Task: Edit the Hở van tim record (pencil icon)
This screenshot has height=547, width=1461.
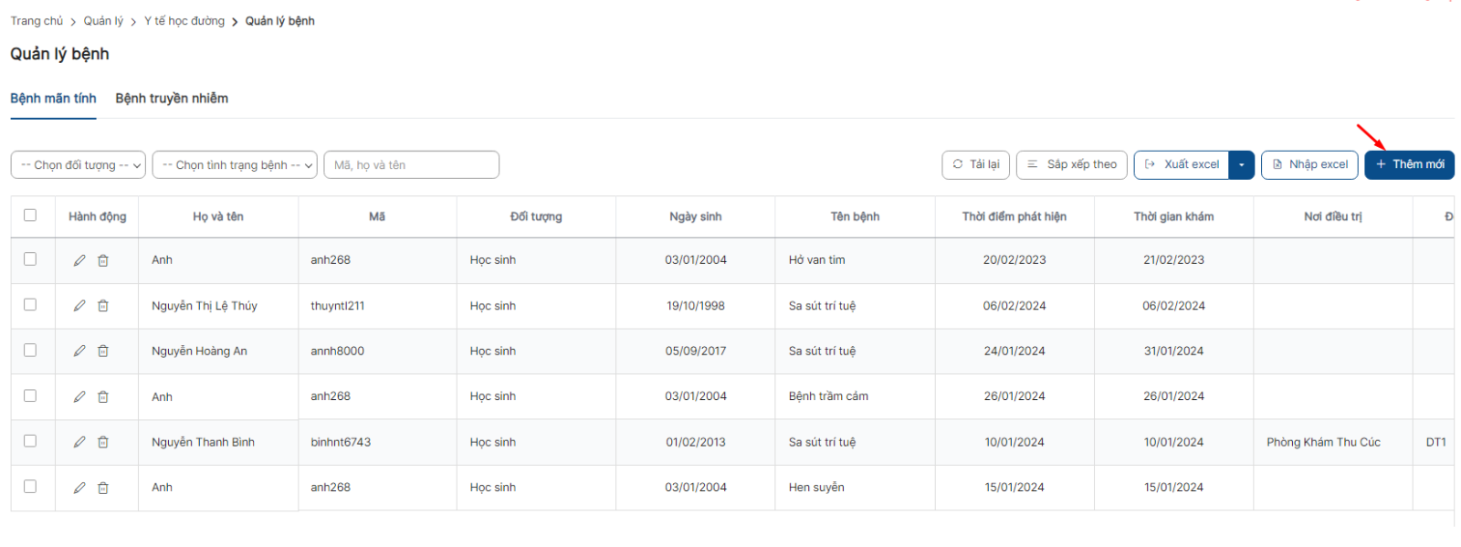Action: [x=79, y=260]
